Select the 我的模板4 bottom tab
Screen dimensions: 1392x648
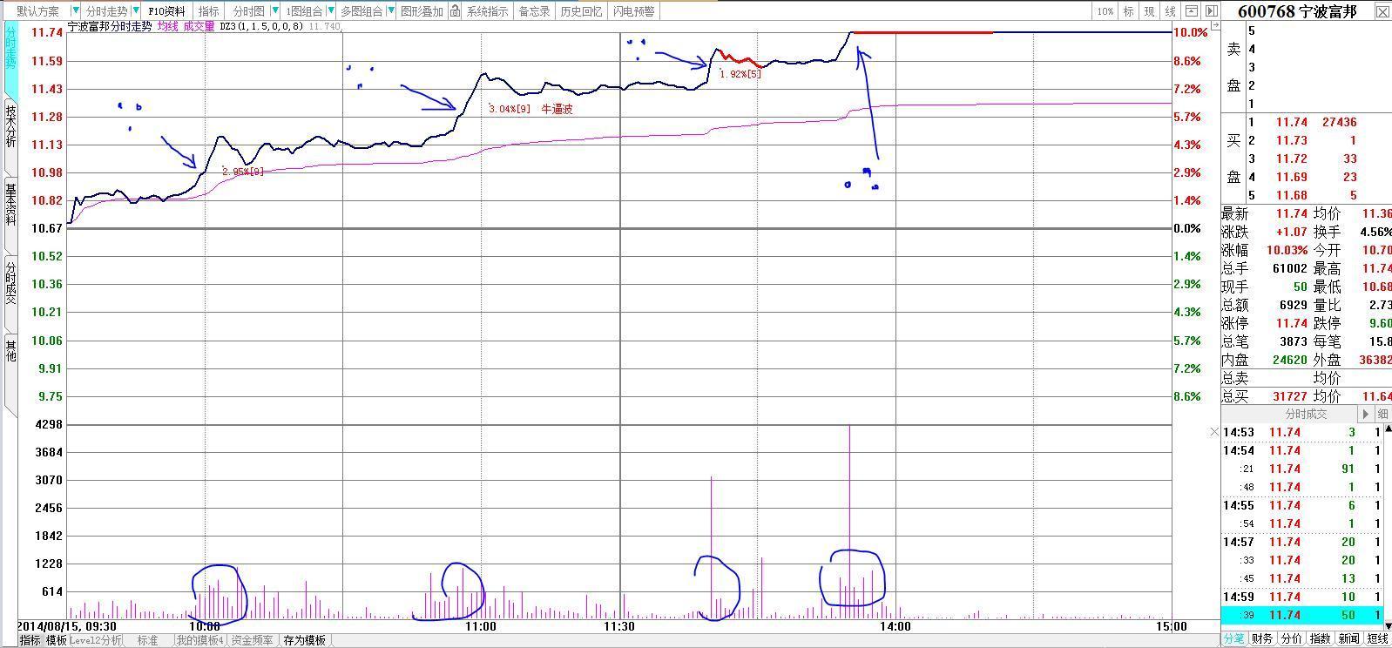coord(199,640)
